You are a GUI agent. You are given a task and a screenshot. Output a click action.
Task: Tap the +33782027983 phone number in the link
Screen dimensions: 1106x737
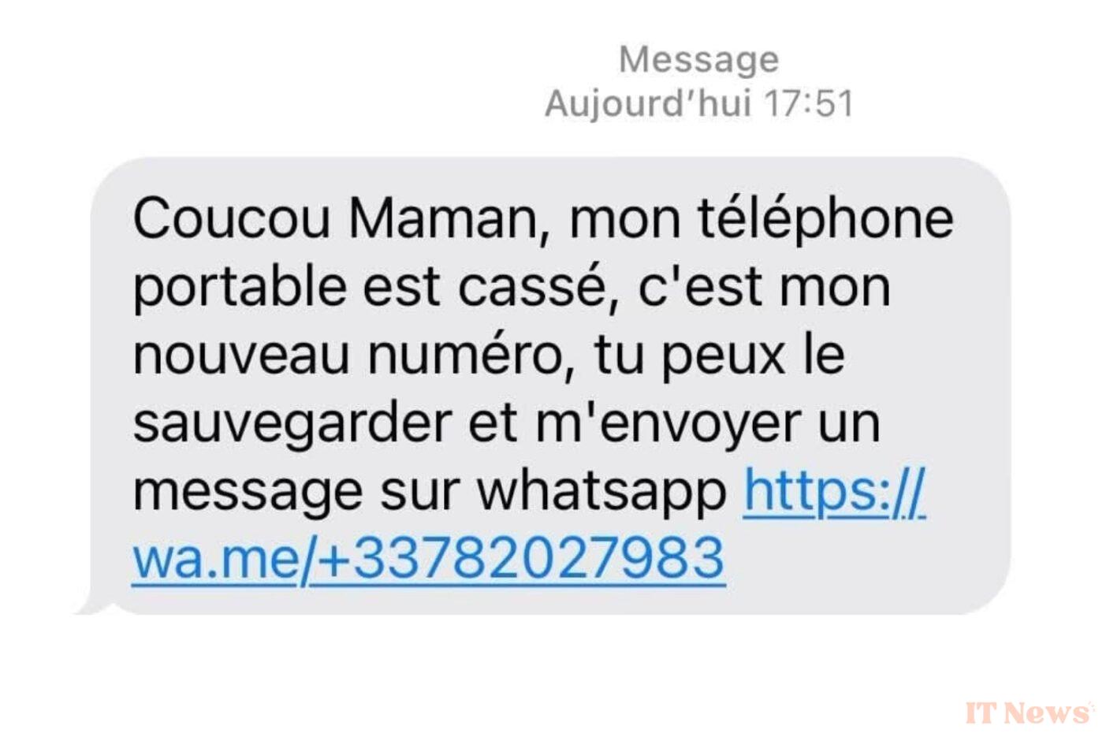coord(517,559)
